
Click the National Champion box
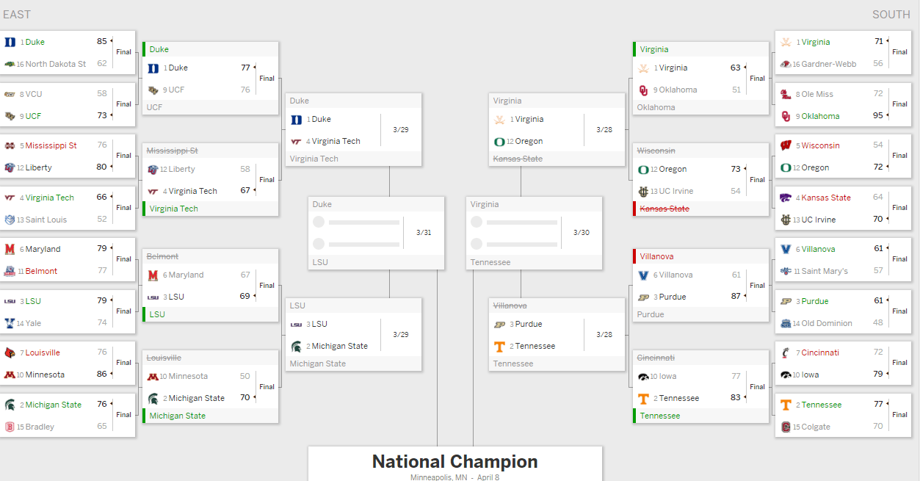click(454, 463)
